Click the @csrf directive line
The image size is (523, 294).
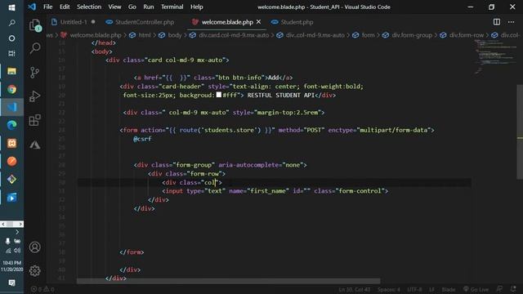point(142,139)
